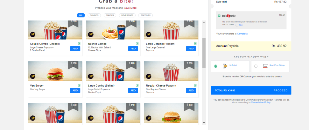
Task: Add Regular Cheese Popcorn to order
Action: point(191,90)
